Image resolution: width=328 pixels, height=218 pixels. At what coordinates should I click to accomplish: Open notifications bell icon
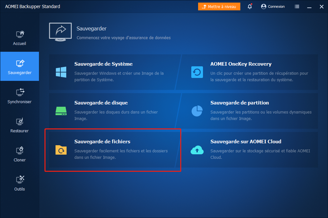coord(250,7)
